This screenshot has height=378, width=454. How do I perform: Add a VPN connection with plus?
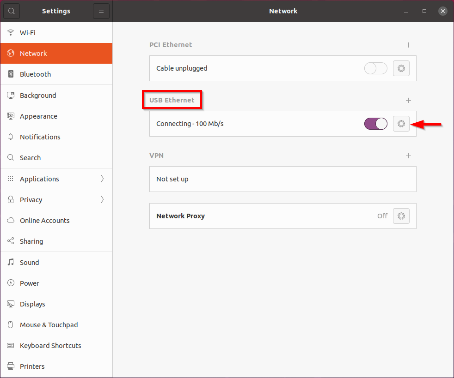coord(408,156)
